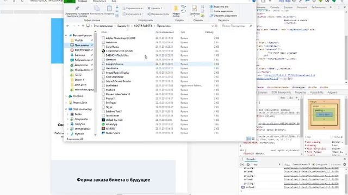
Task: Switch to the Accessibility tab in DevTools
Action: pyautogui.click(x=316, y=93)
